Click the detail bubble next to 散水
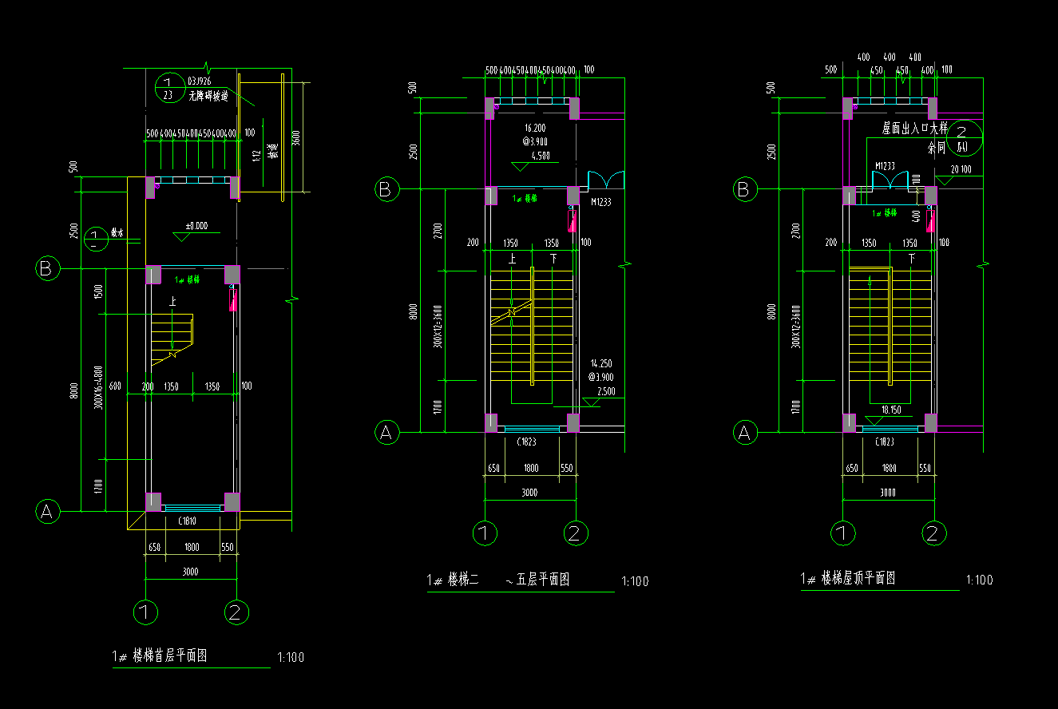This screenshot has width=1058, height=709. point(94,238)
